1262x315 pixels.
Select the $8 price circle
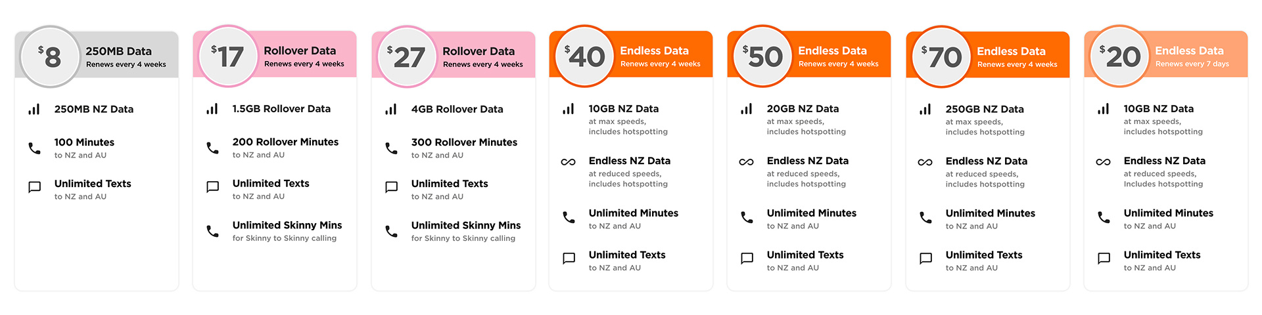[50, 56]
